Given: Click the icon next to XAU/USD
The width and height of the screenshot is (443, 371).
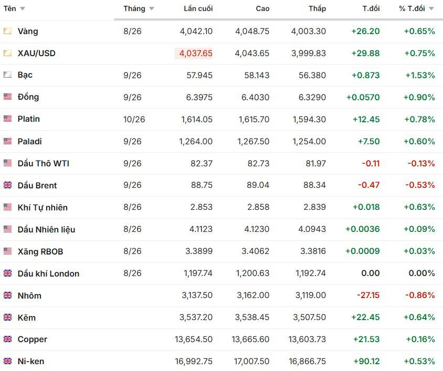Looking at the screenshot, I should [x=8, y=53].
